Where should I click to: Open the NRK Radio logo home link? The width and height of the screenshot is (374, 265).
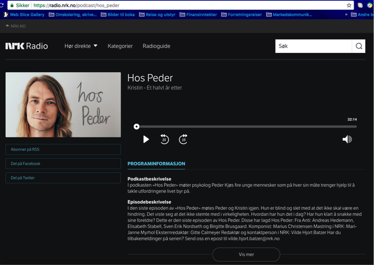tap(26, 46)
